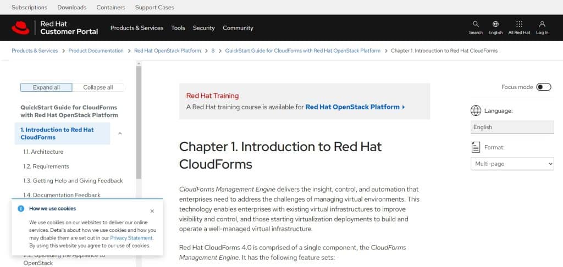
Task: Open All Red Hat grid icon
Action: click(x=519, y=24)
